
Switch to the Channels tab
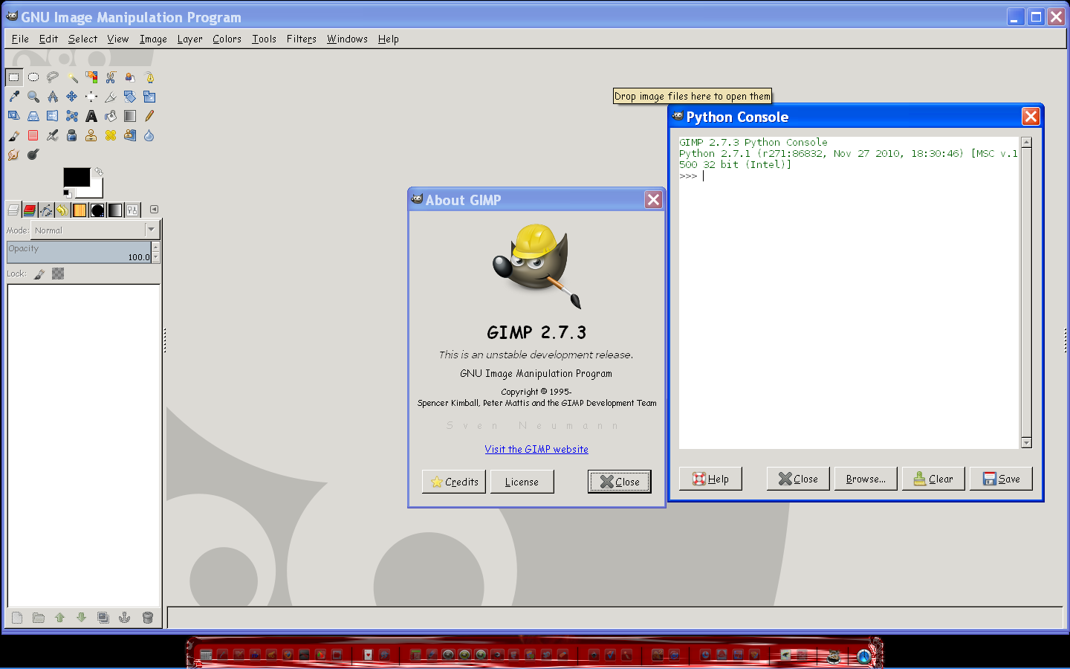pos(30,210)
